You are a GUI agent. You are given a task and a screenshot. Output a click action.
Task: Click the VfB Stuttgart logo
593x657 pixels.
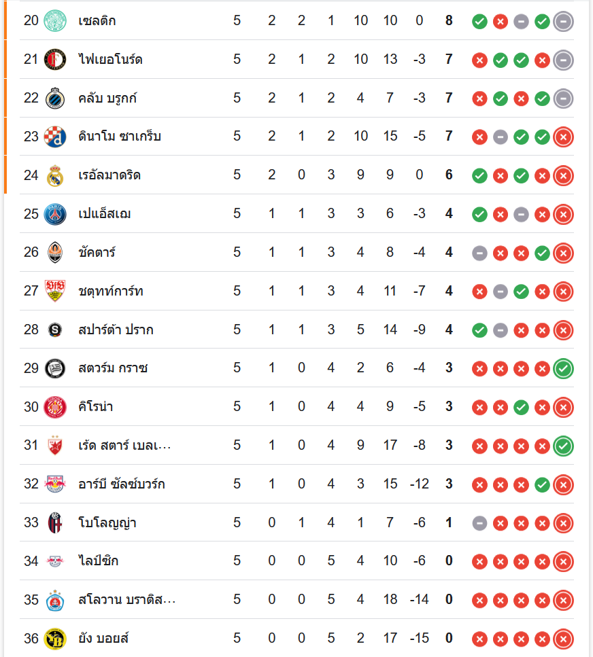[x=54, y=291]
